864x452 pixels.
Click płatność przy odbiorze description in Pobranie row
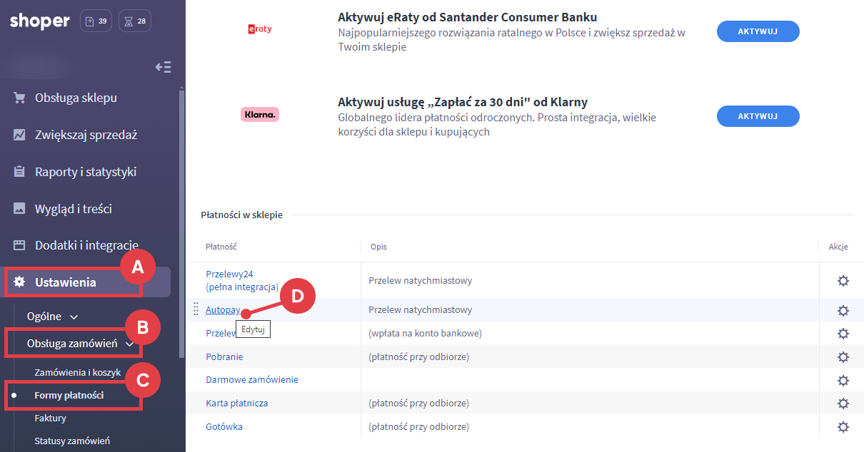[x=418, y=356]
